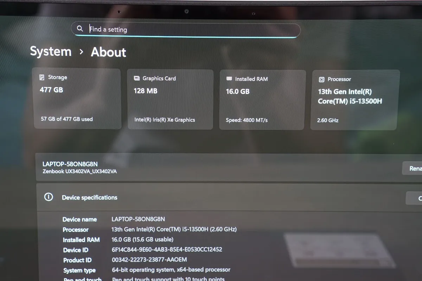The height and width of the screenshot is (281, 422).
Task: Select Processor value in specifications list
Action: click(174, 229)
